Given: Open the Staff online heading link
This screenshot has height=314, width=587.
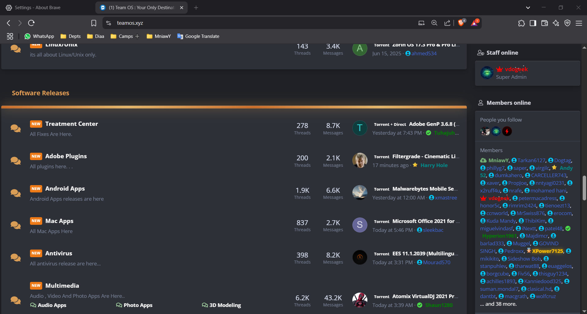Looking at the screenshot, I should pos(502,53).
